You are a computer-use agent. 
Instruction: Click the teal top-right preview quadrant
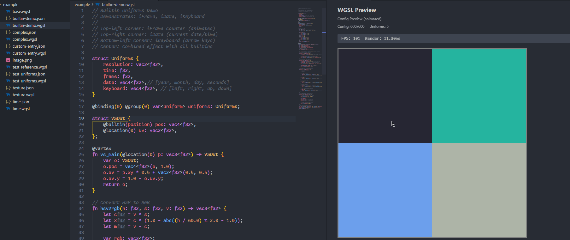(x=479, y=96)
